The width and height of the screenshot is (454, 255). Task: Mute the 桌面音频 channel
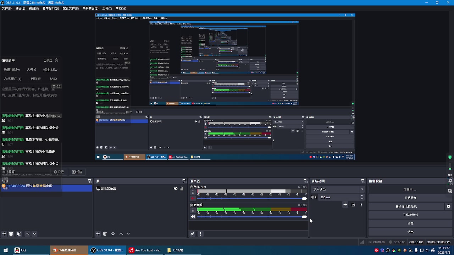point(193,217)
